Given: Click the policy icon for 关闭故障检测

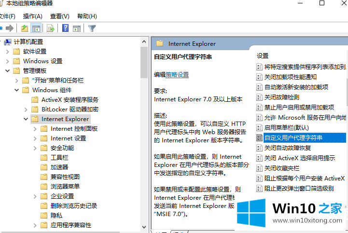Looking at the screenshot, I should (x=259, y=97).
